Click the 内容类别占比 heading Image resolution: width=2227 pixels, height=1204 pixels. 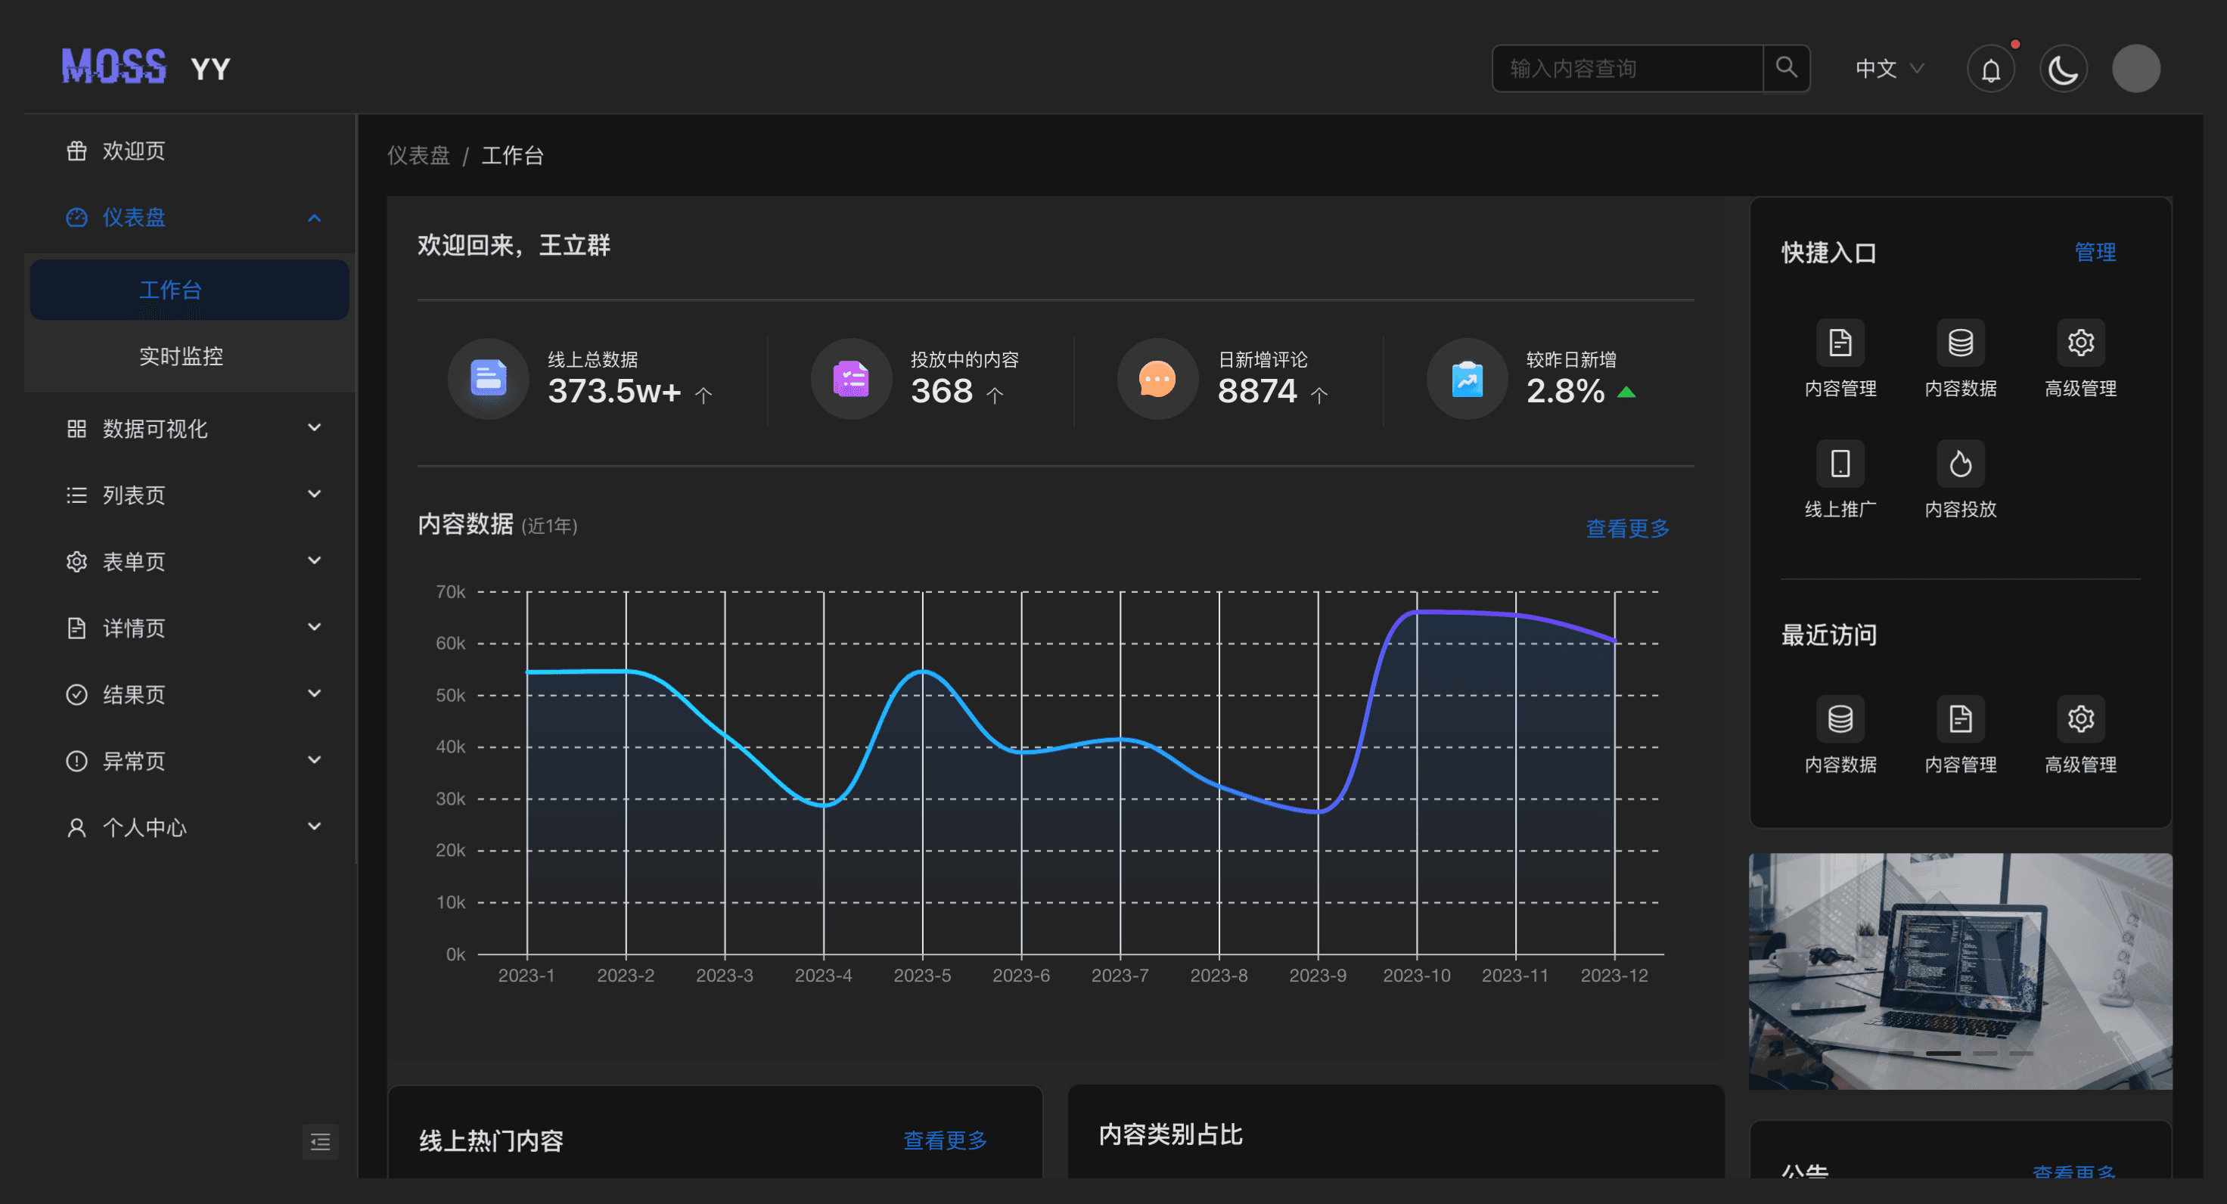click(x=1170, y=1134)
